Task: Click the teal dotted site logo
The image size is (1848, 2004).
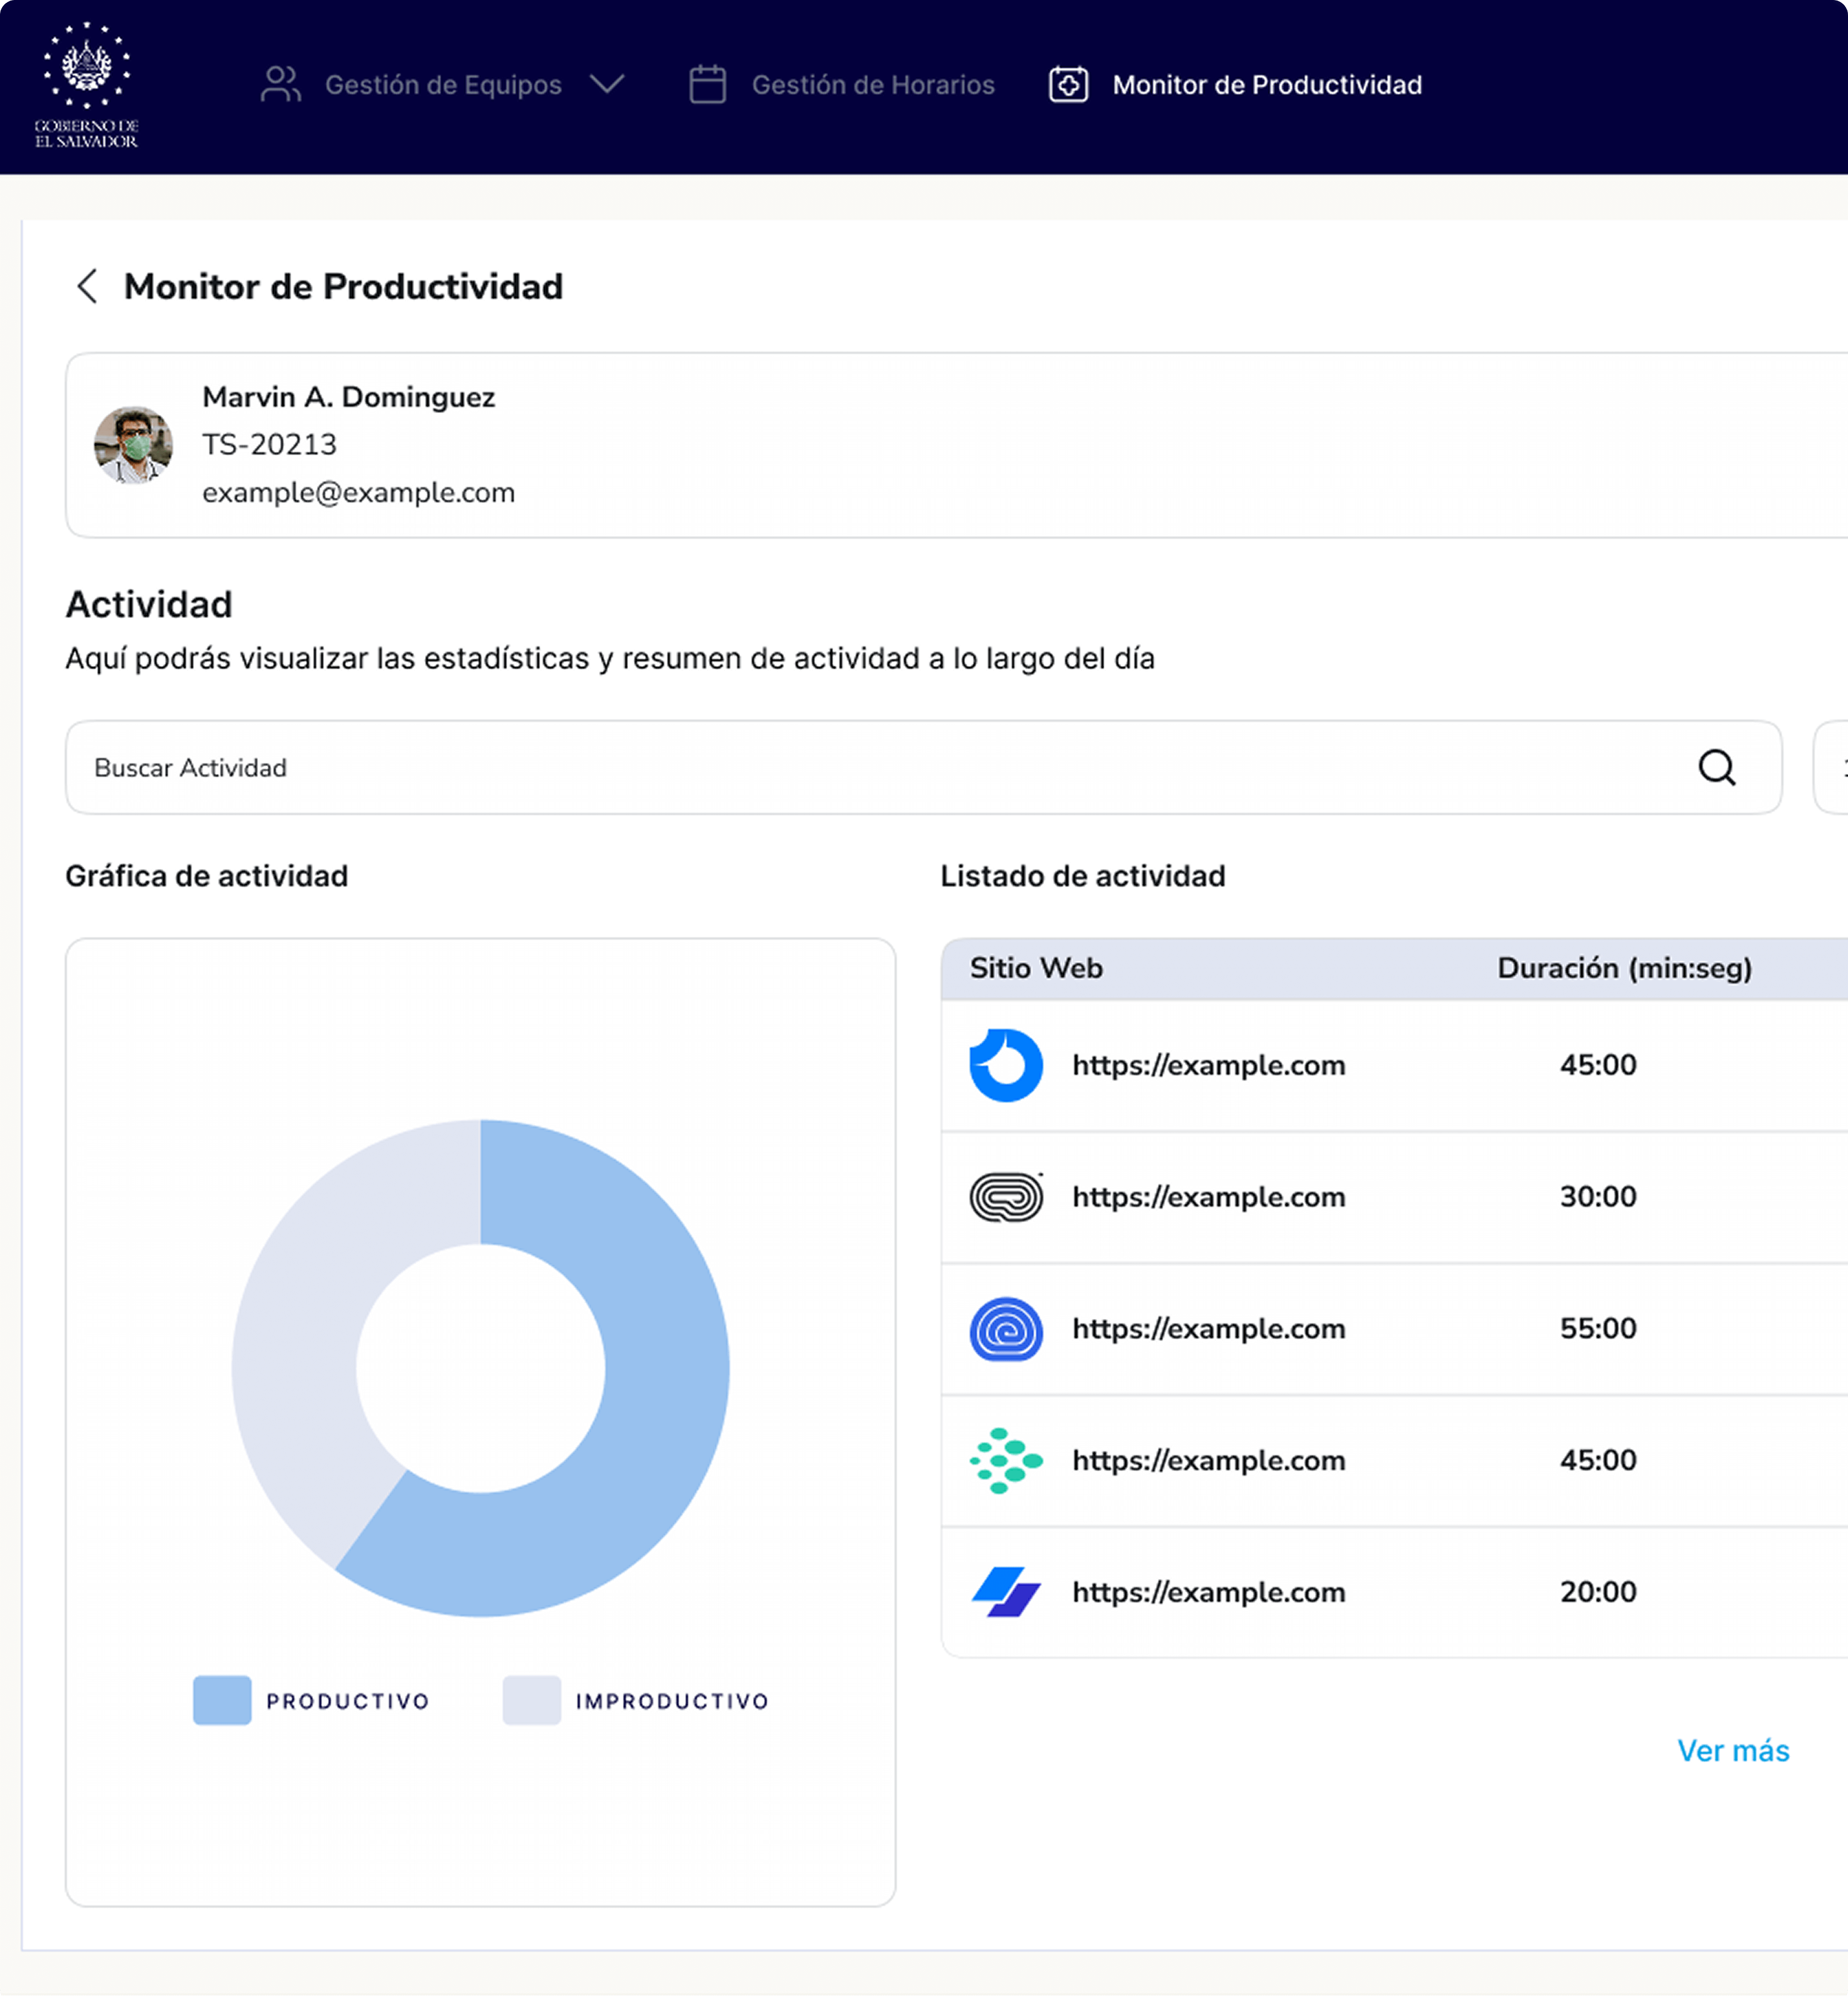Action: (x=1006, y=1460)
